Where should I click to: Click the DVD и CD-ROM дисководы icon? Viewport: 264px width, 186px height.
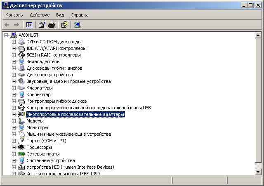[21, 42]
